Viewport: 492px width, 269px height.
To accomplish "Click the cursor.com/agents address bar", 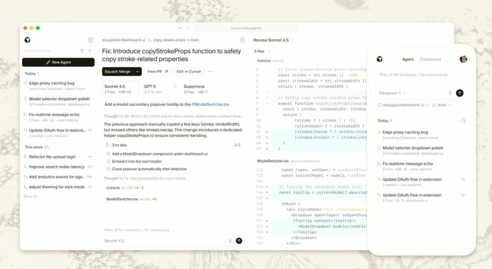I will pos(246,28).
